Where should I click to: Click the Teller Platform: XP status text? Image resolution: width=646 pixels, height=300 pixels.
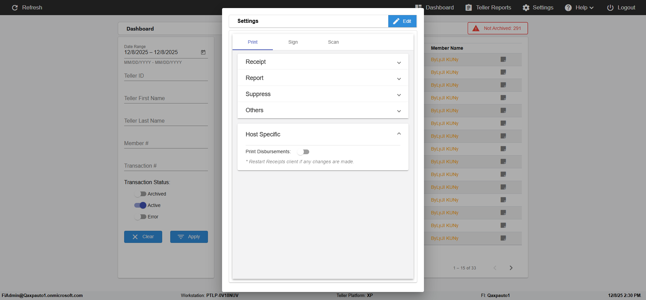pos(355,296)
